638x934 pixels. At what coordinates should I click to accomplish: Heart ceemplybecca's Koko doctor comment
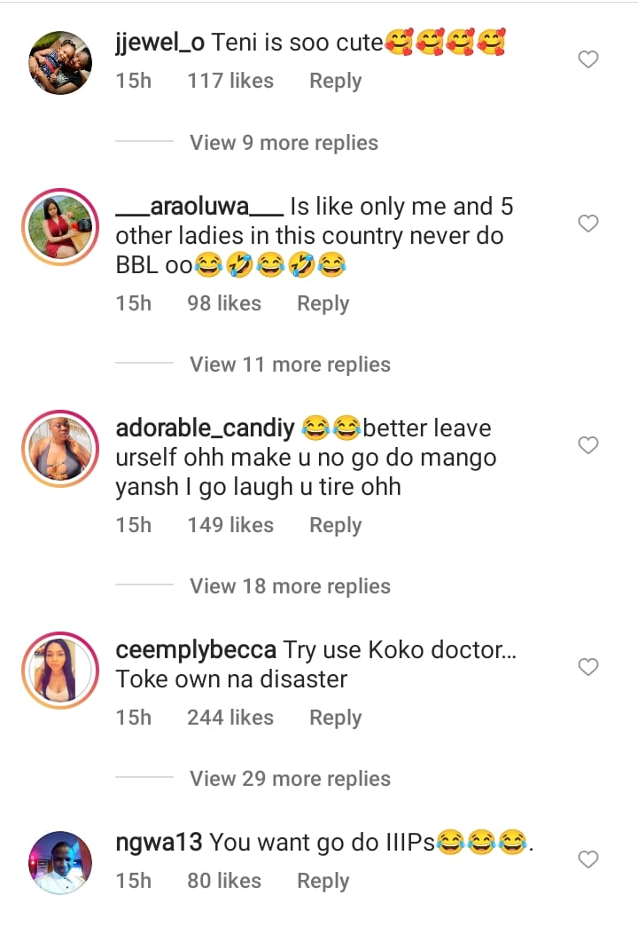[x=588, y=667]
